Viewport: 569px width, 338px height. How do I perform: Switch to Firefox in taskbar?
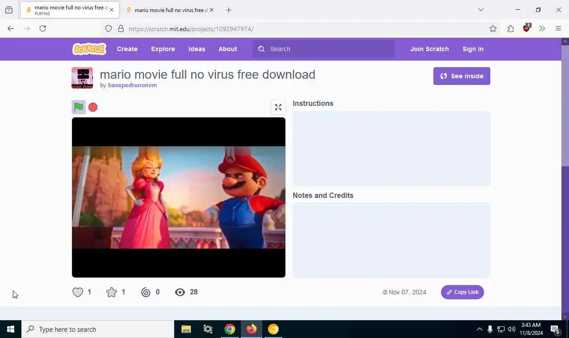252,329
